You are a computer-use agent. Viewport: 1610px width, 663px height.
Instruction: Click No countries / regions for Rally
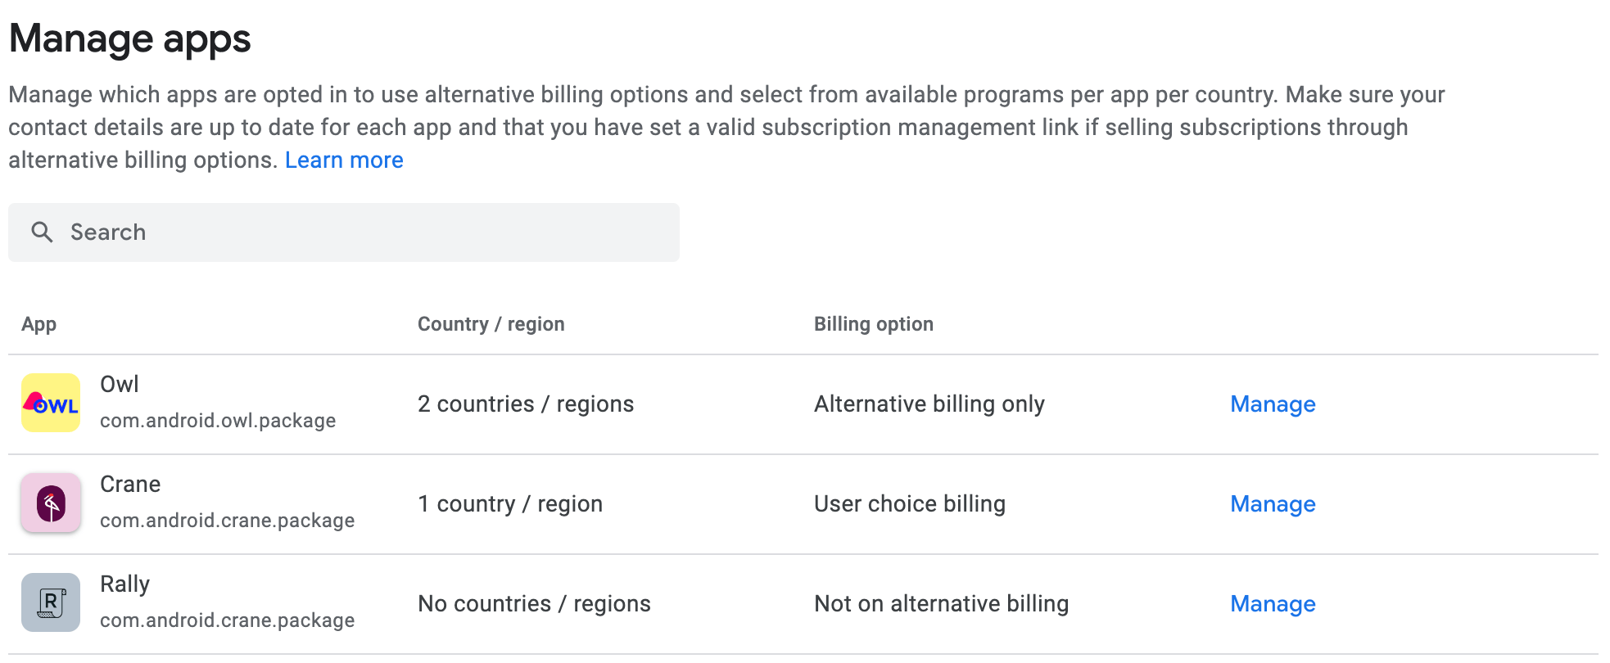tap(533, 603)
